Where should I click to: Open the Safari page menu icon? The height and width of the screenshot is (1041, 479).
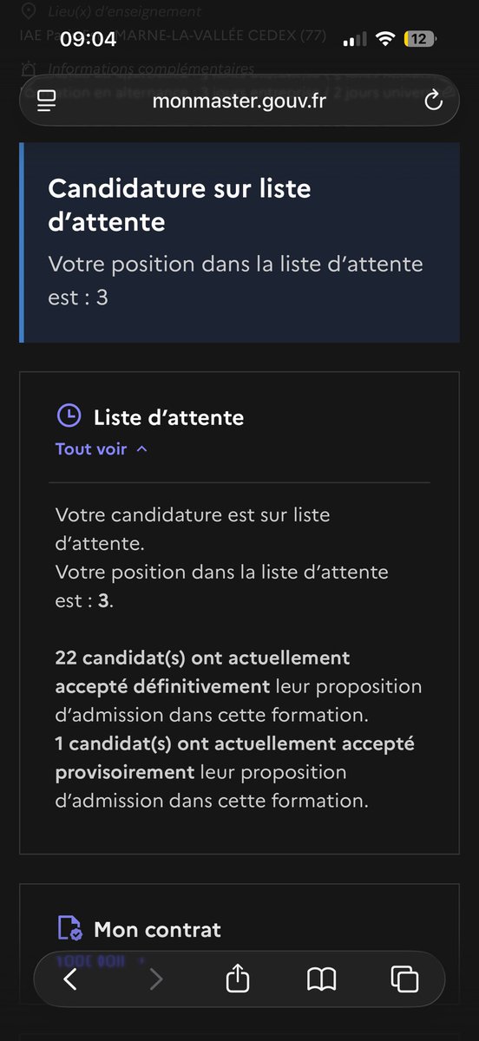pos(46,101)
